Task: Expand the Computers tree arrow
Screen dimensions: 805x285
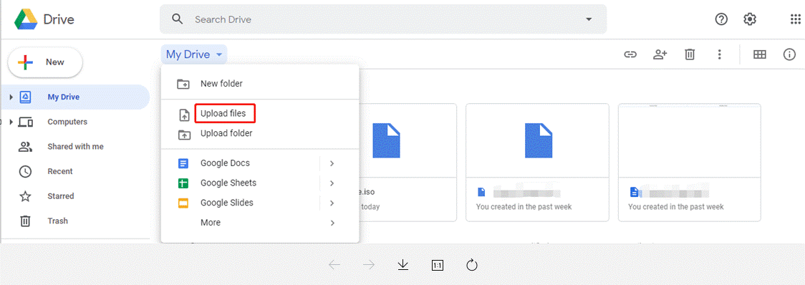Action: coord(11,122)
